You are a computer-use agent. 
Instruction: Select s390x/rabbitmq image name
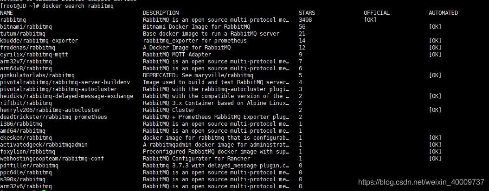(x=22, y=179)
